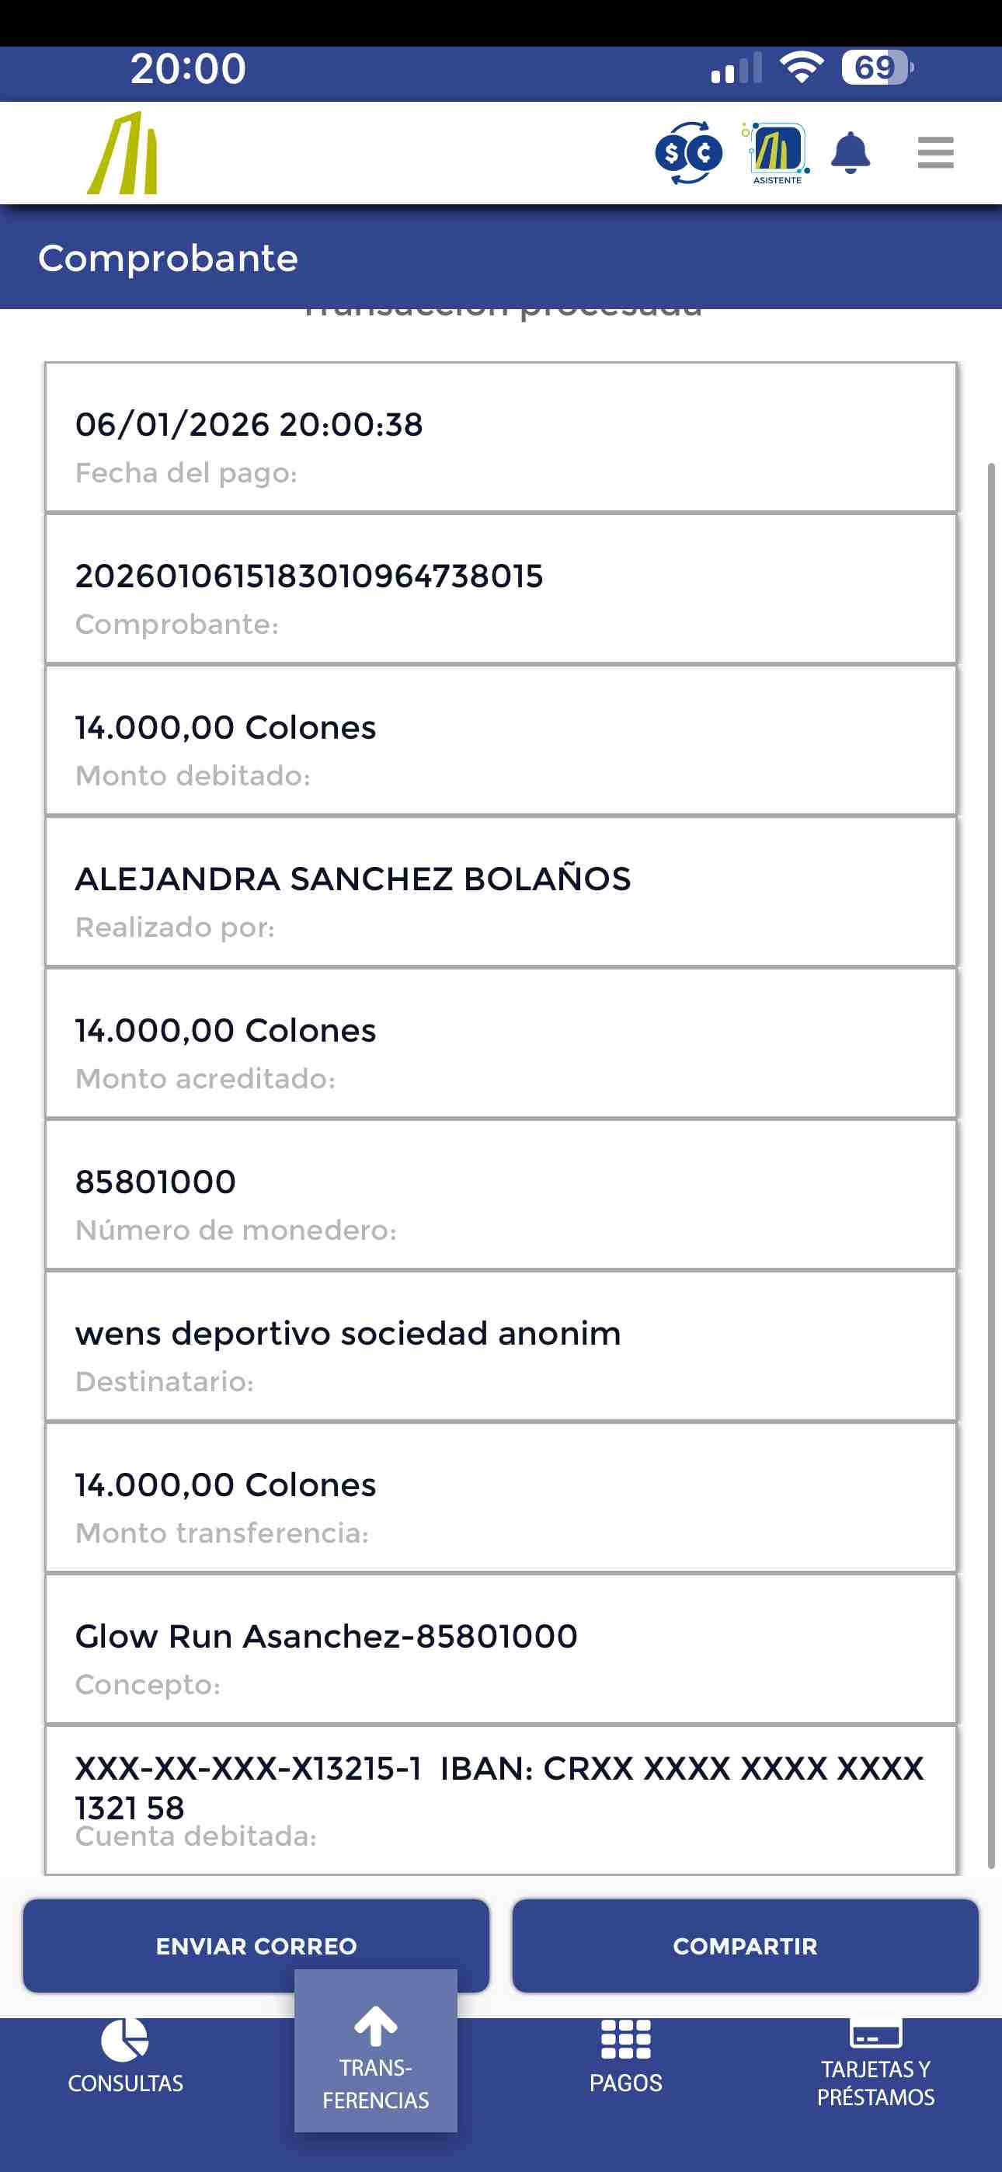Open the Consultas tab
This screenshot has height=2172, width=1002.
[125, 2057]
